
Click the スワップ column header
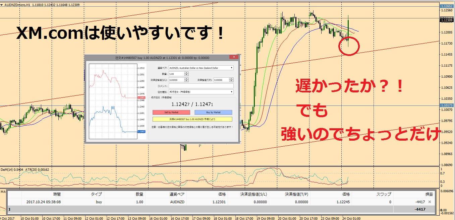tap(384, 194)
